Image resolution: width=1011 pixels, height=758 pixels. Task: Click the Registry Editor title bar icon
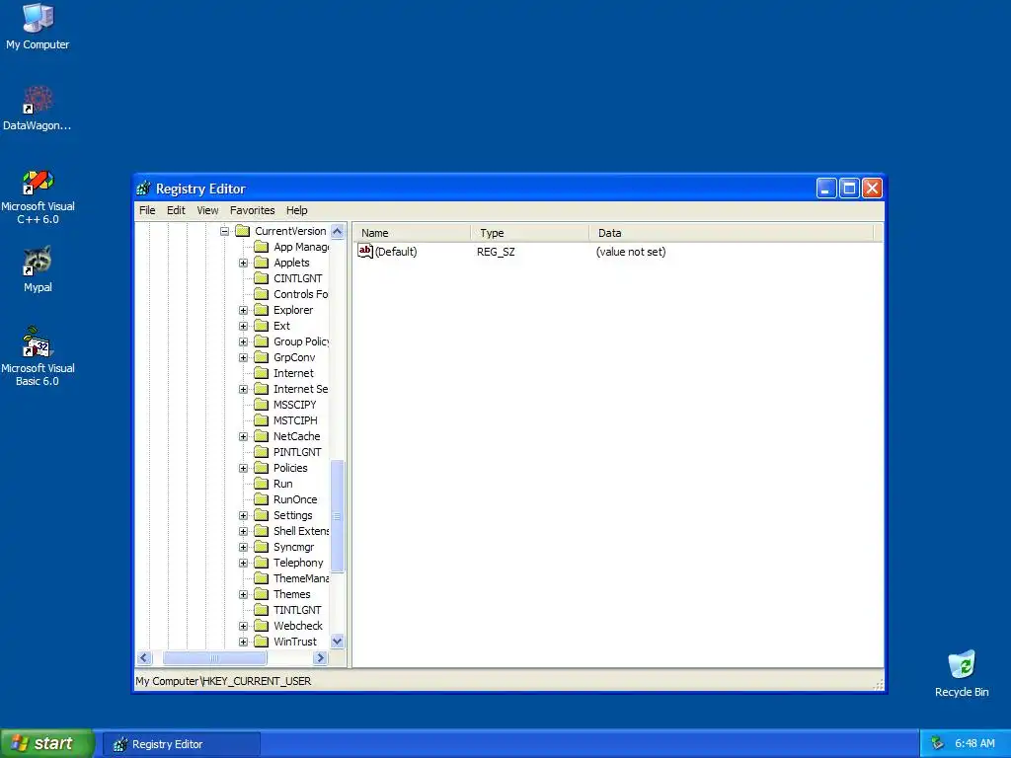(144, 189)
